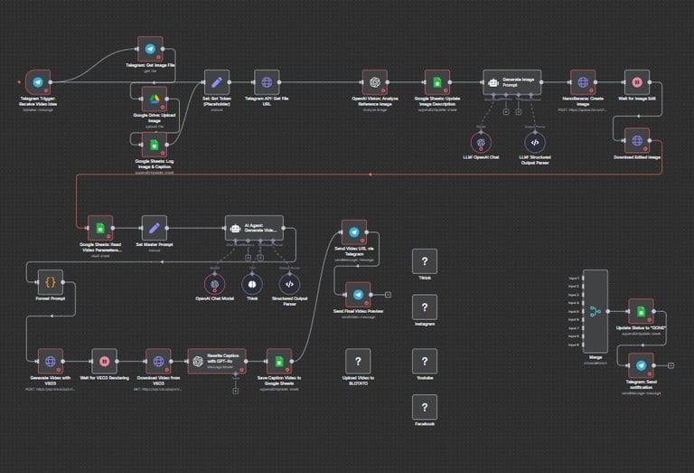Select the LLM: OpenAI Chat sub-node

[x=481, y=143]
